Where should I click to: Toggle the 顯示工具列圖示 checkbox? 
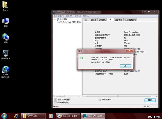[55, 99]
